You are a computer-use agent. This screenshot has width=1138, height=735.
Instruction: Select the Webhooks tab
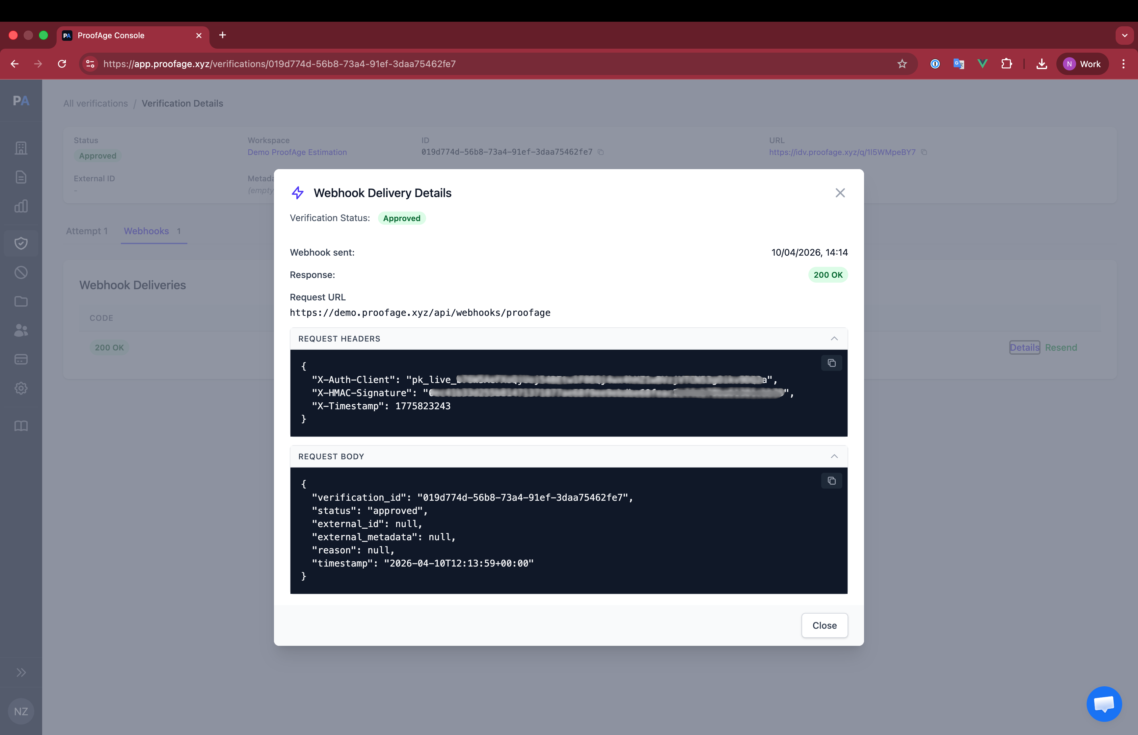[147, 231]
